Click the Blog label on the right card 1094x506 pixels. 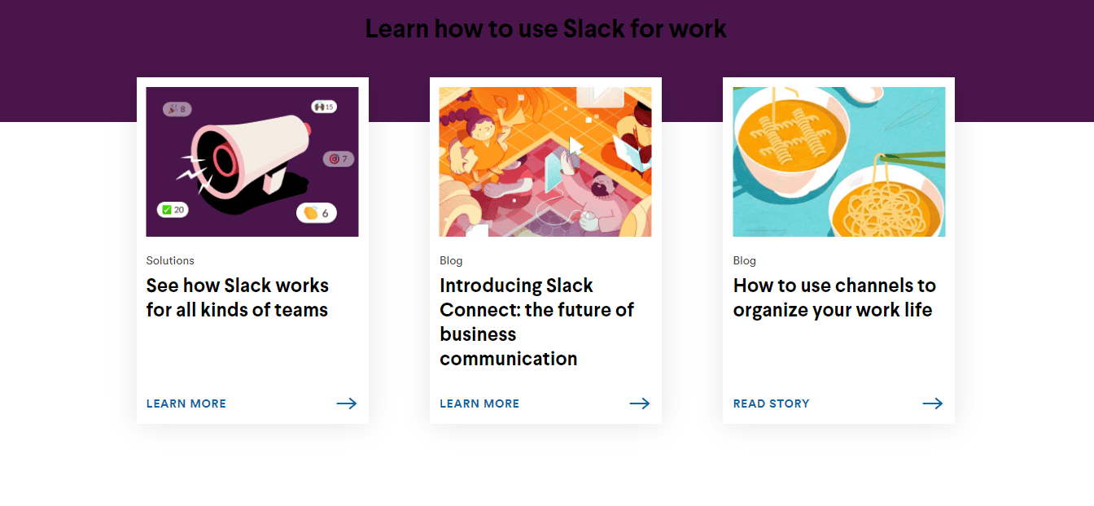[744, 260]
